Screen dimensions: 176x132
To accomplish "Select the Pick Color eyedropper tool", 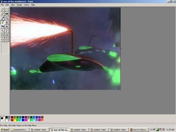I will coord(3,18).
